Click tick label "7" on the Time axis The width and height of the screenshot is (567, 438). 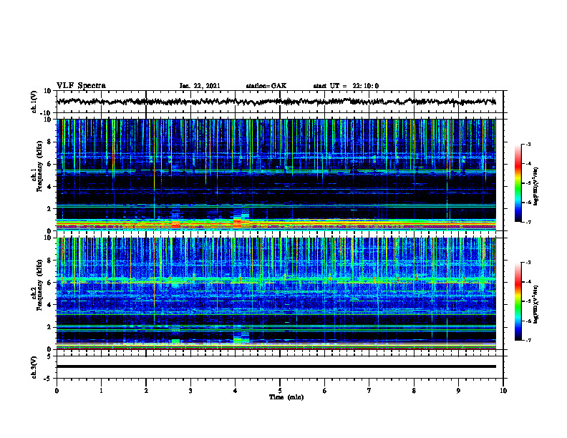tap(369, 391)
